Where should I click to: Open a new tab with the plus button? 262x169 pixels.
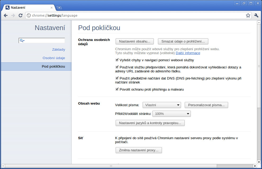click(x=59, y=7)
